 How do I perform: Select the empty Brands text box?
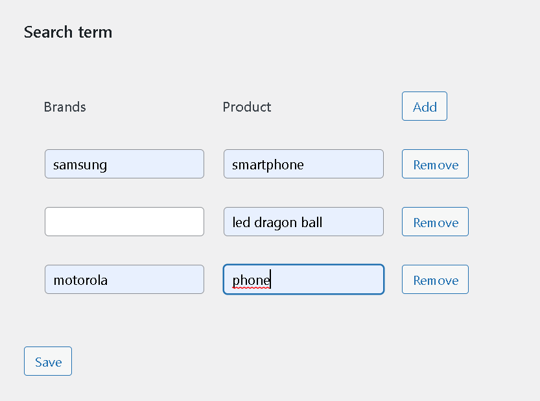[x=124, y=222]
